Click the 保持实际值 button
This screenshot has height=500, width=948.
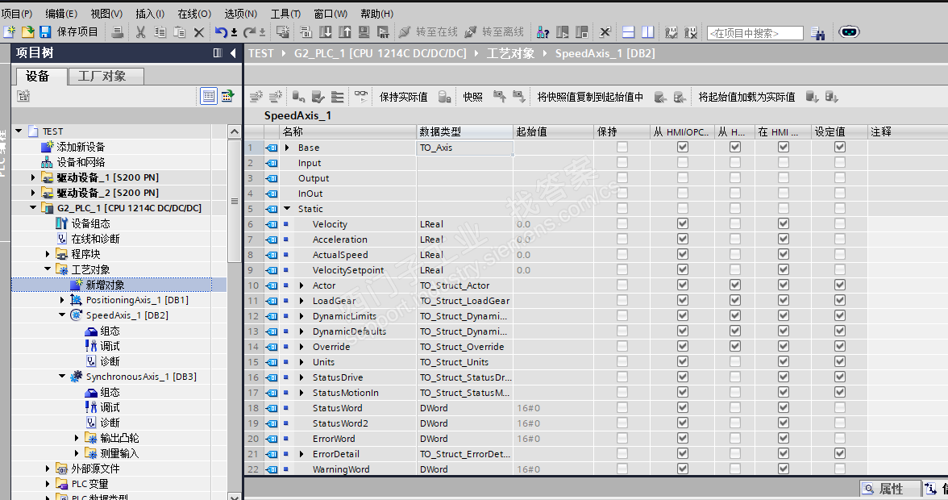[x=403, y=97]
